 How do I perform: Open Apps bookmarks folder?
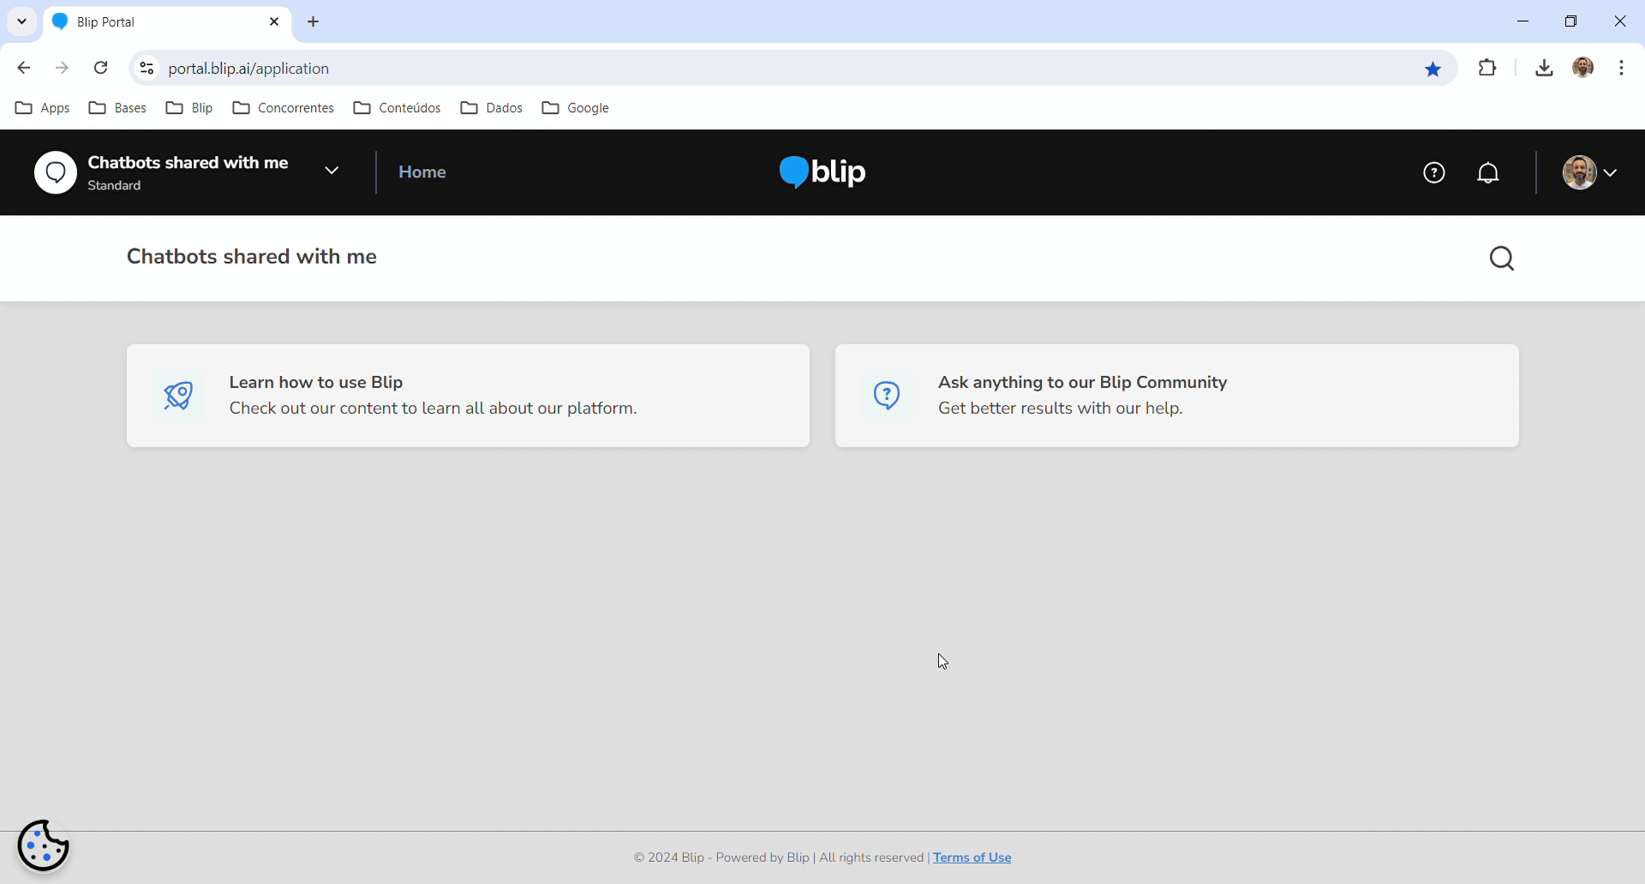(x=43, y=108)
